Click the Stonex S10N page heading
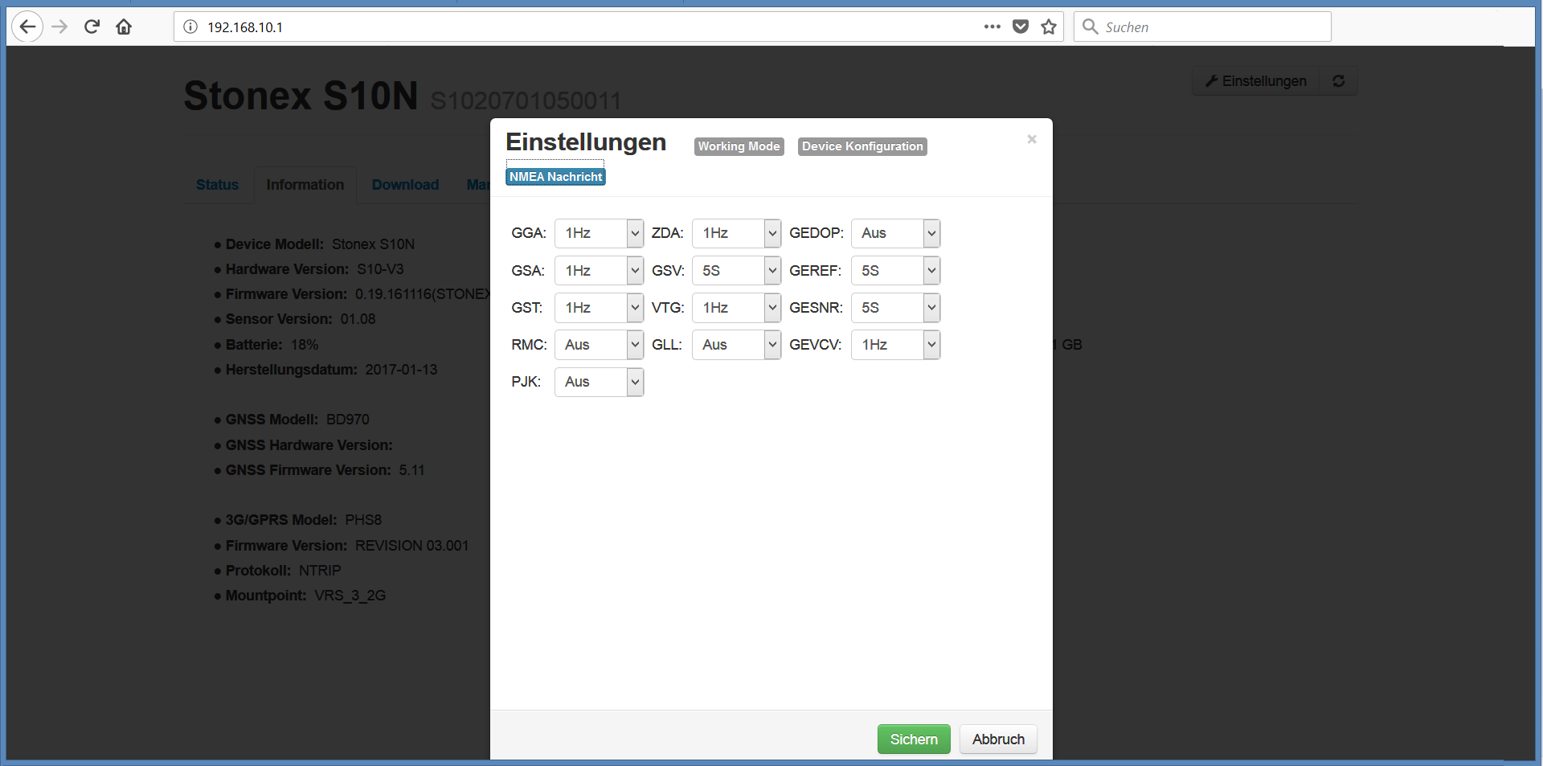Viewport: 1543px width, 766px height. coord(301,96)
